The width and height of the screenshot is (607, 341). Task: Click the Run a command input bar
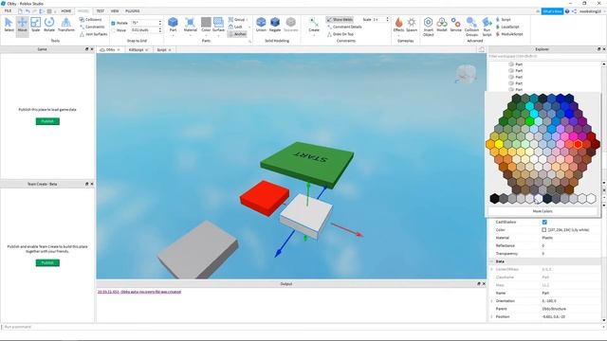tap(302, 327)
